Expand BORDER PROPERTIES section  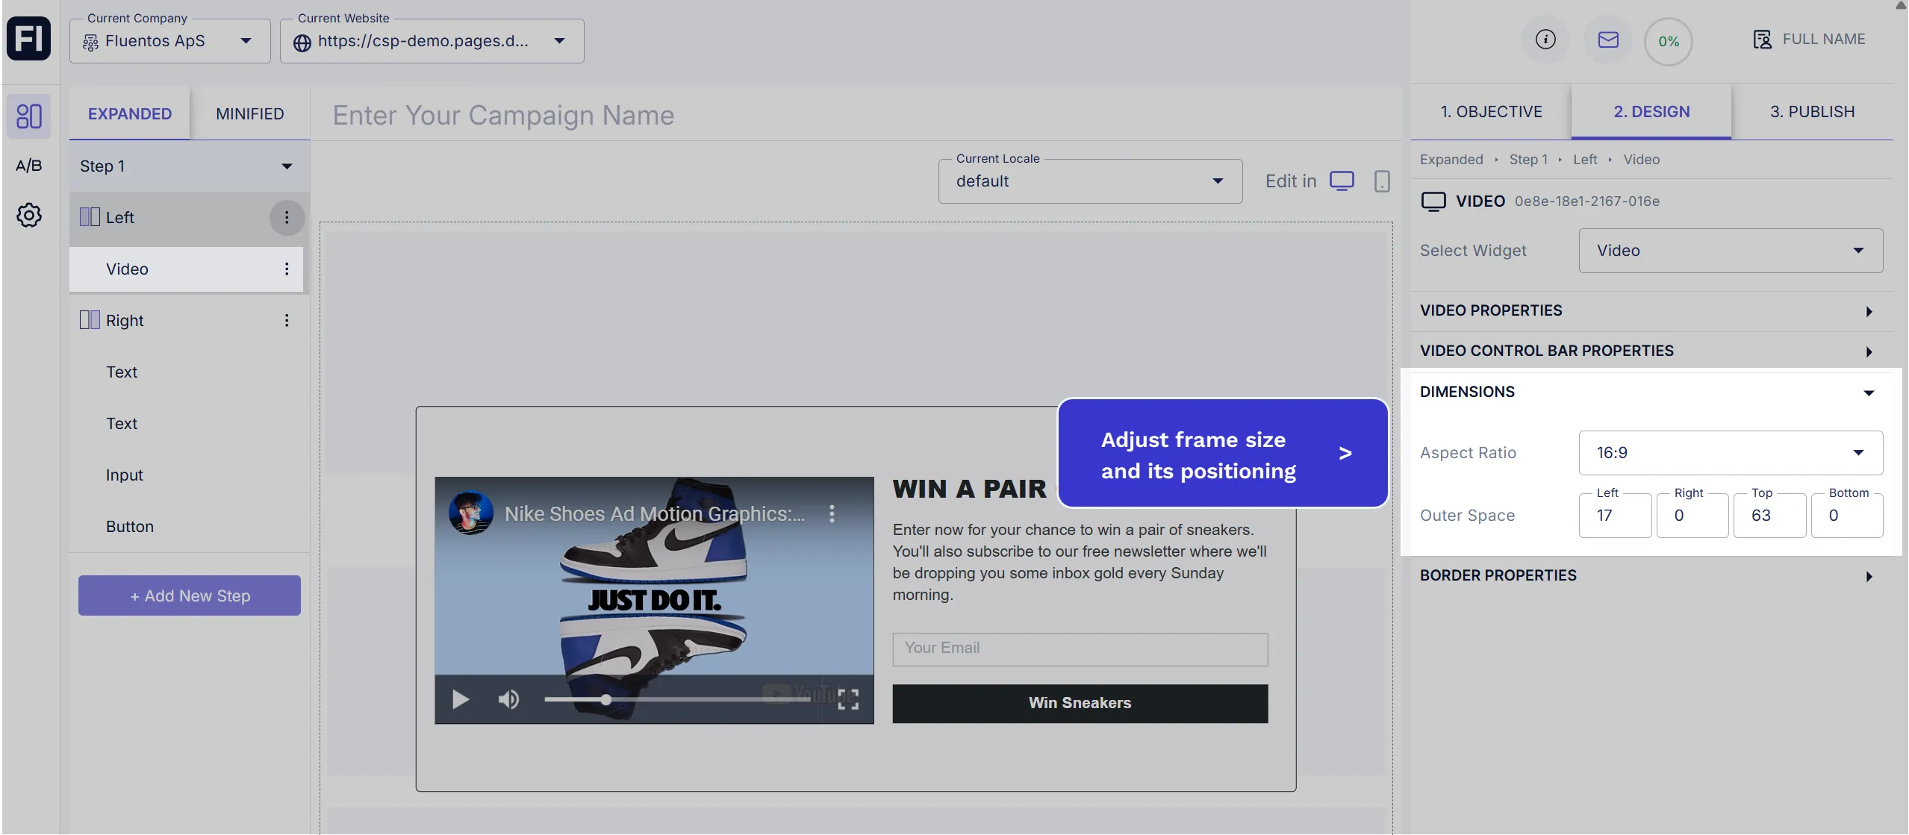[x=1651, y=576]
